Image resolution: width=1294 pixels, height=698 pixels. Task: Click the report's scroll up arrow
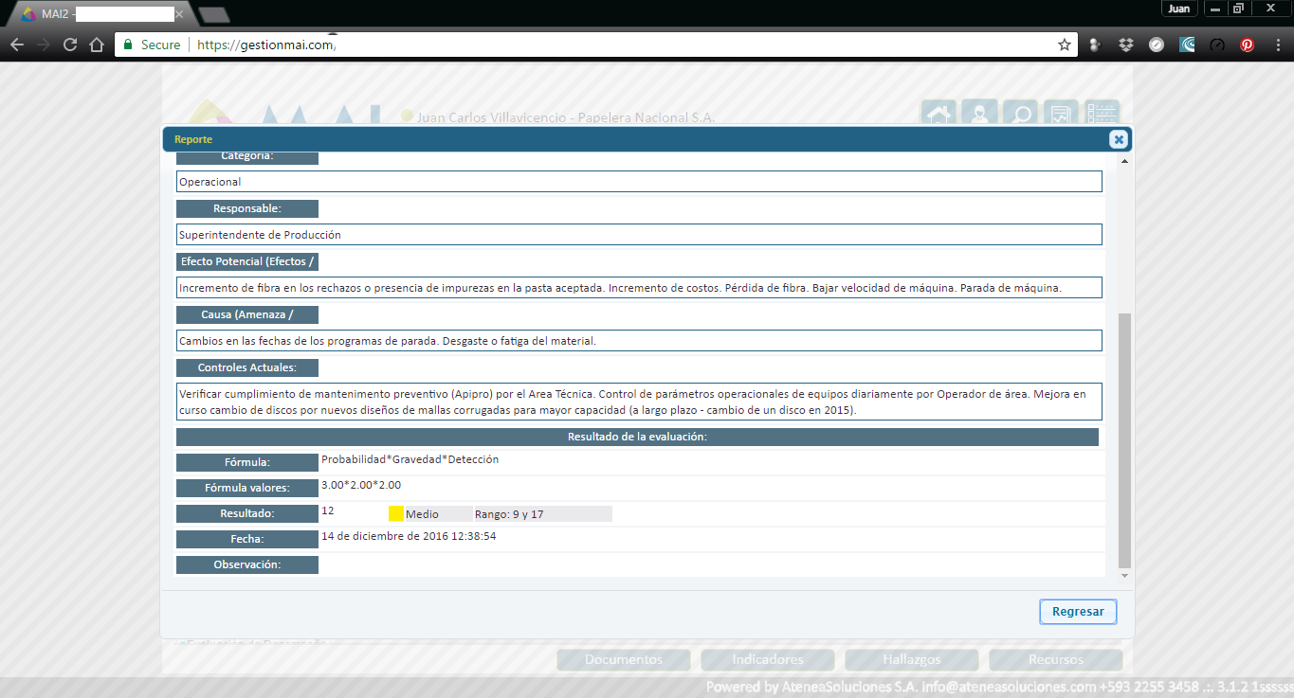(x=1125, y=162)
